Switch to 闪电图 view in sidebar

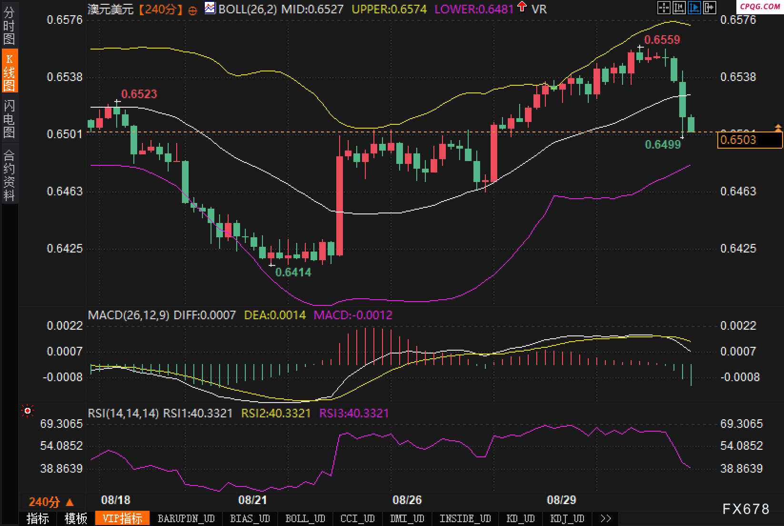point(9,119)
